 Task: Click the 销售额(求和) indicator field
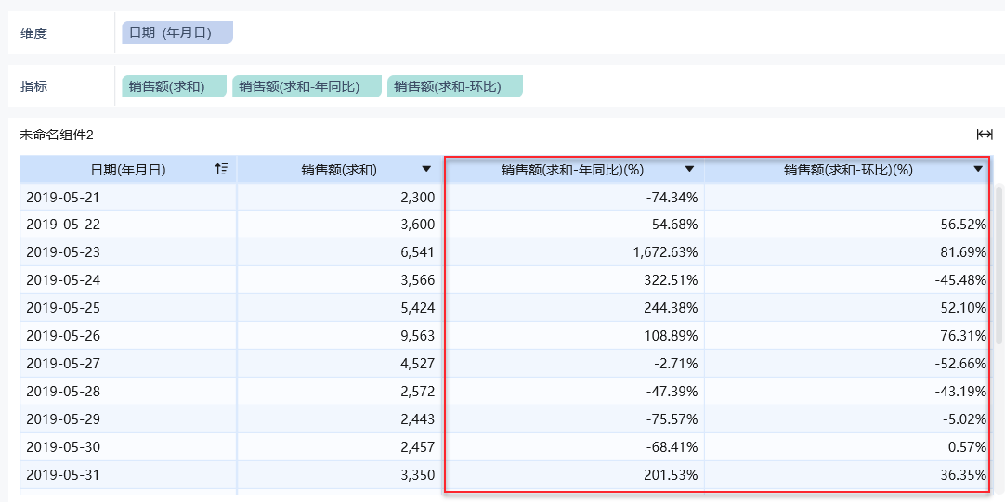pyautogui.click(x=174, y=86)
